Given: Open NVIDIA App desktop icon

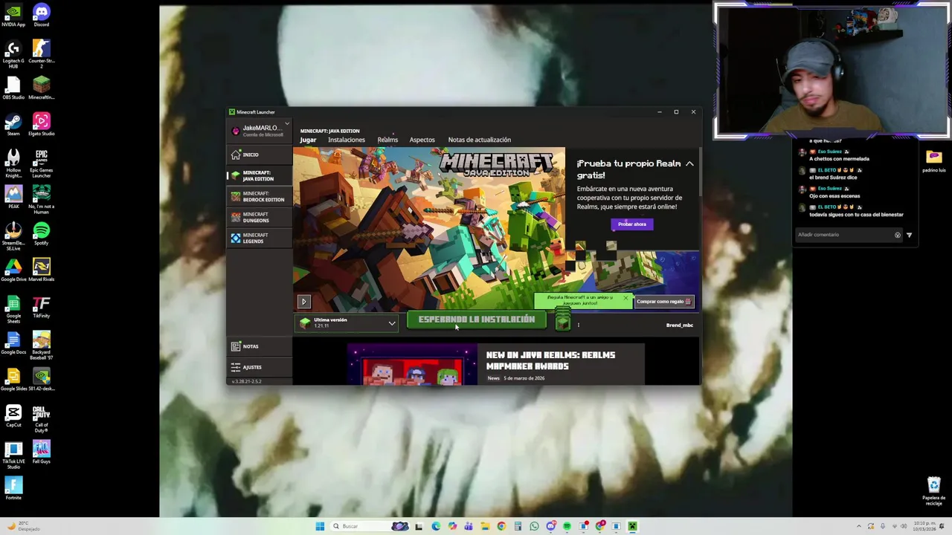Looking at the screenshot, I should click(13, 15).
